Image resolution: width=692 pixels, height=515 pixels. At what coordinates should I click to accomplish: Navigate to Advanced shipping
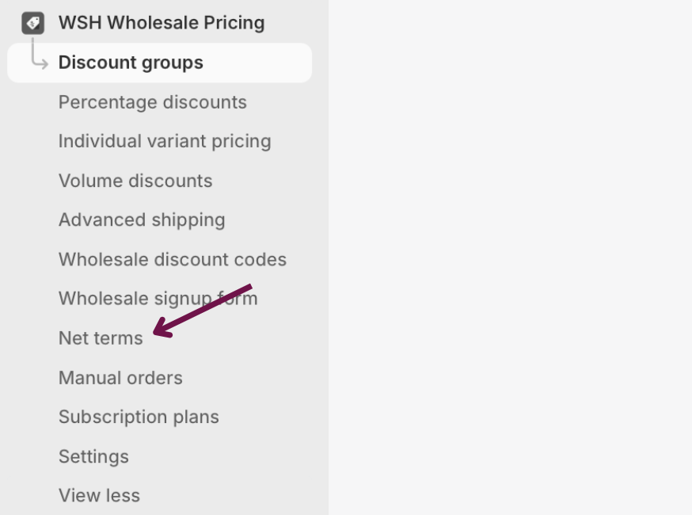click(x=142, y=219)
